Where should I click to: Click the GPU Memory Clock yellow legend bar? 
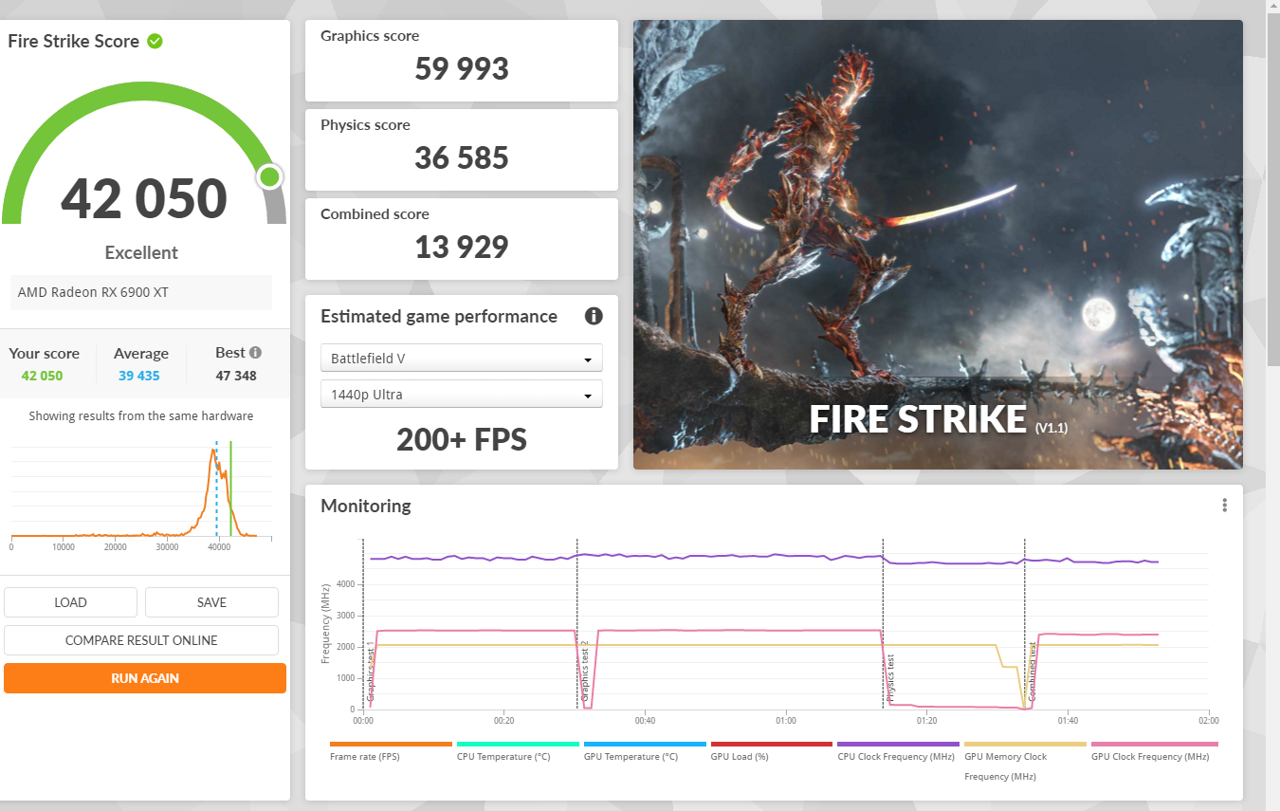point(1026,745)
